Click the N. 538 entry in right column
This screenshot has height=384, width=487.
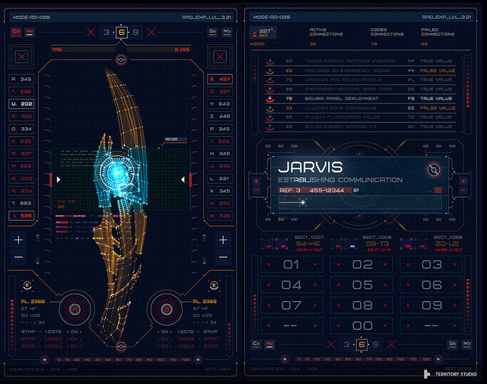(220, 215)
